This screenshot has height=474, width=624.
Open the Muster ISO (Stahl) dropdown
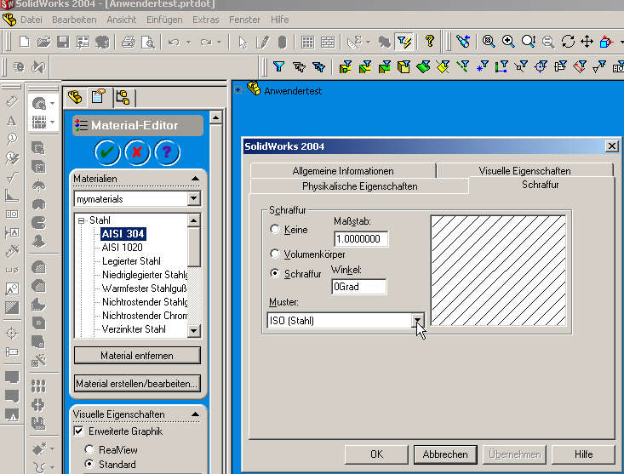click(x=417, y=321)
